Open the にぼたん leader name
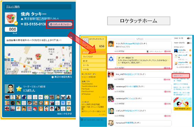194x127 pixels. point(29,91)
